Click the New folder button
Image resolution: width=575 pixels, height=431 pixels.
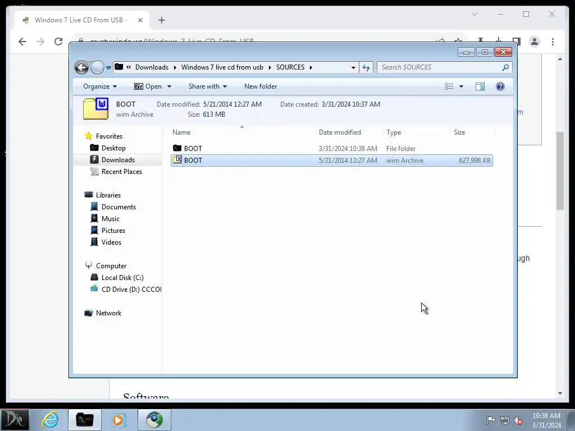pos(261,86)
